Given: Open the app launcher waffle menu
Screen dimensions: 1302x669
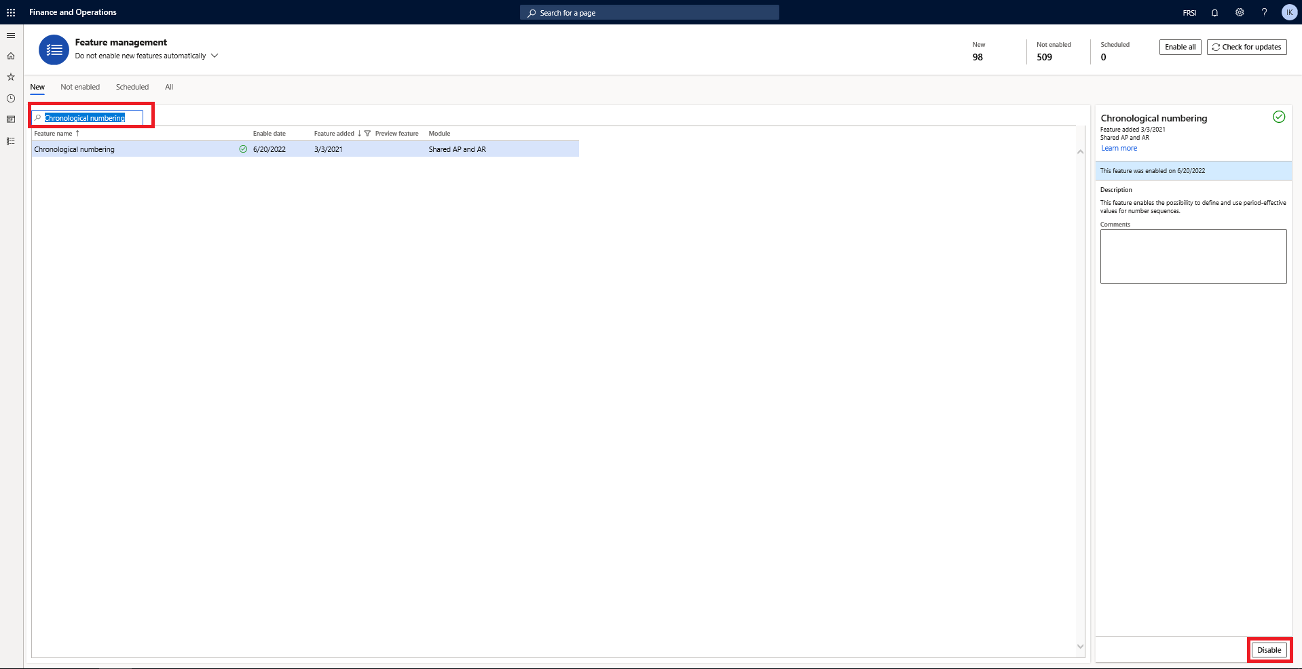Looking at the screenshot, I should (11, 12).
